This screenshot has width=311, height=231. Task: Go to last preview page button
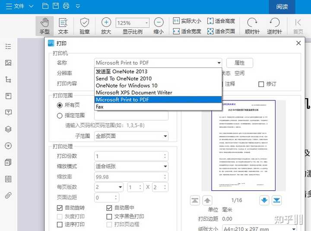point(276,200)
